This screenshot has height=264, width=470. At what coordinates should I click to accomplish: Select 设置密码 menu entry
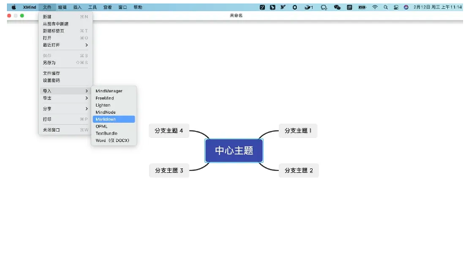(66, 80)
